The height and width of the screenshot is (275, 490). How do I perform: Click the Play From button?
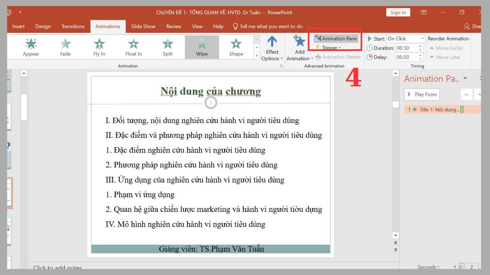point(421,94)
